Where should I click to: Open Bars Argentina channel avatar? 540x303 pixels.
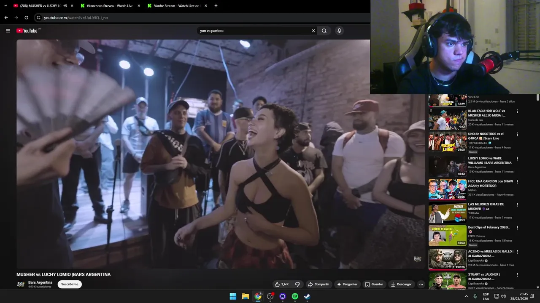pos(21,284)
